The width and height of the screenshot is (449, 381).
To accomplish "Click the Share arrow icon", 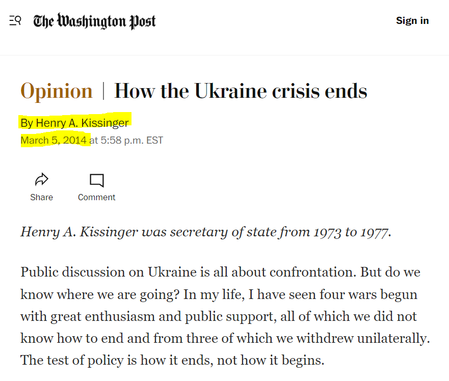I will point(41,180).
